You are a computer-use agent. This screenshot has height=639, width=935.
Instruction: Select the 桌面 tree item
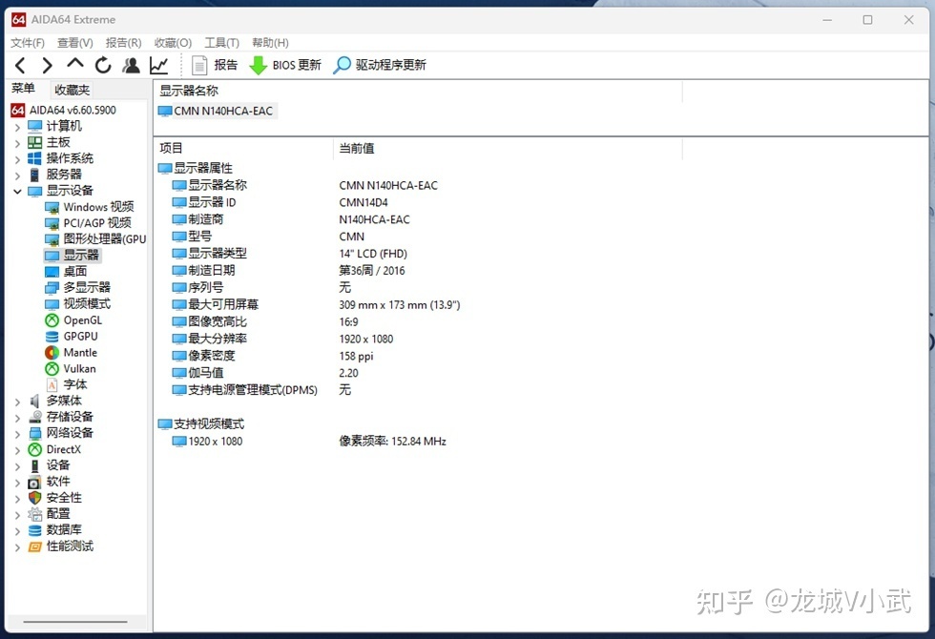(66, 271)
